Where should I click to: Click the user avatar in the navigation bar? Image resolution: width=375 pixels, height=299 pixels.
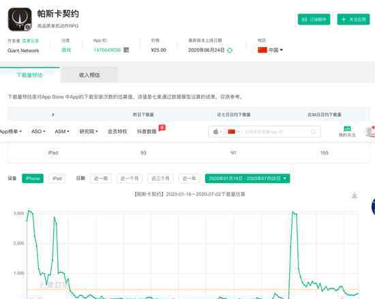pos(370,132)
